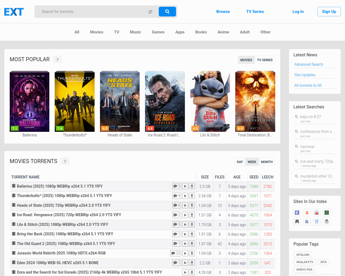
Task: Open comments on Heads of State torrent
Action: [x=177, y=205]
